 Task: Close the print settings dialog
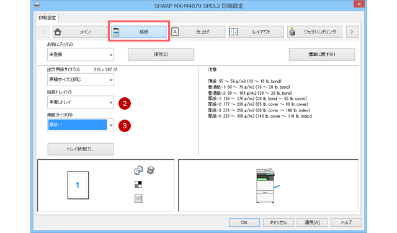pyautogui.click(x=359, y=4)
